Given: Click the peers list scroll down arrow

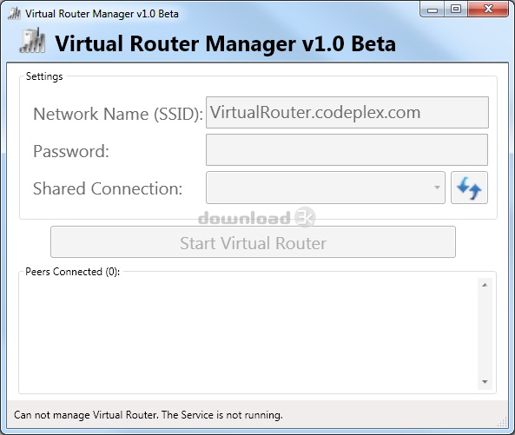Looking at the screenshot, I should (x=485, y=382).
